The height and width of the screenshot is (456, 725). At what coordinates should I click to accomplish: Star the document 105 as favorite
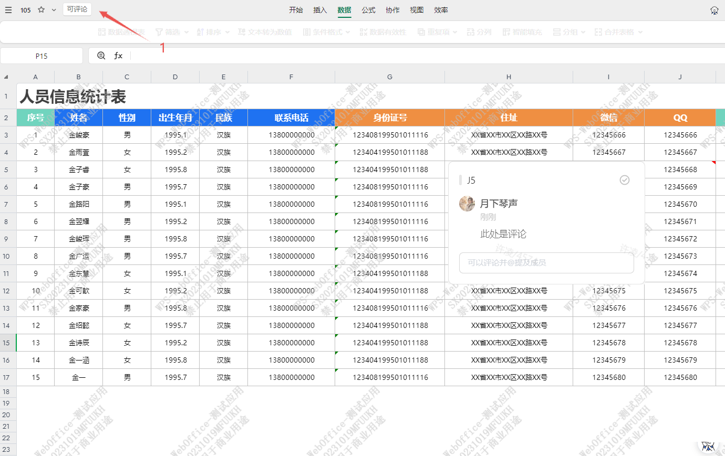click(x=41, y=10)
